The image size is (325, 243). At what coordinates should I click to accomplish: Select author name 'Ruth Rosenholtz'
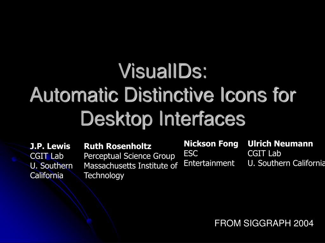point(117,146)
